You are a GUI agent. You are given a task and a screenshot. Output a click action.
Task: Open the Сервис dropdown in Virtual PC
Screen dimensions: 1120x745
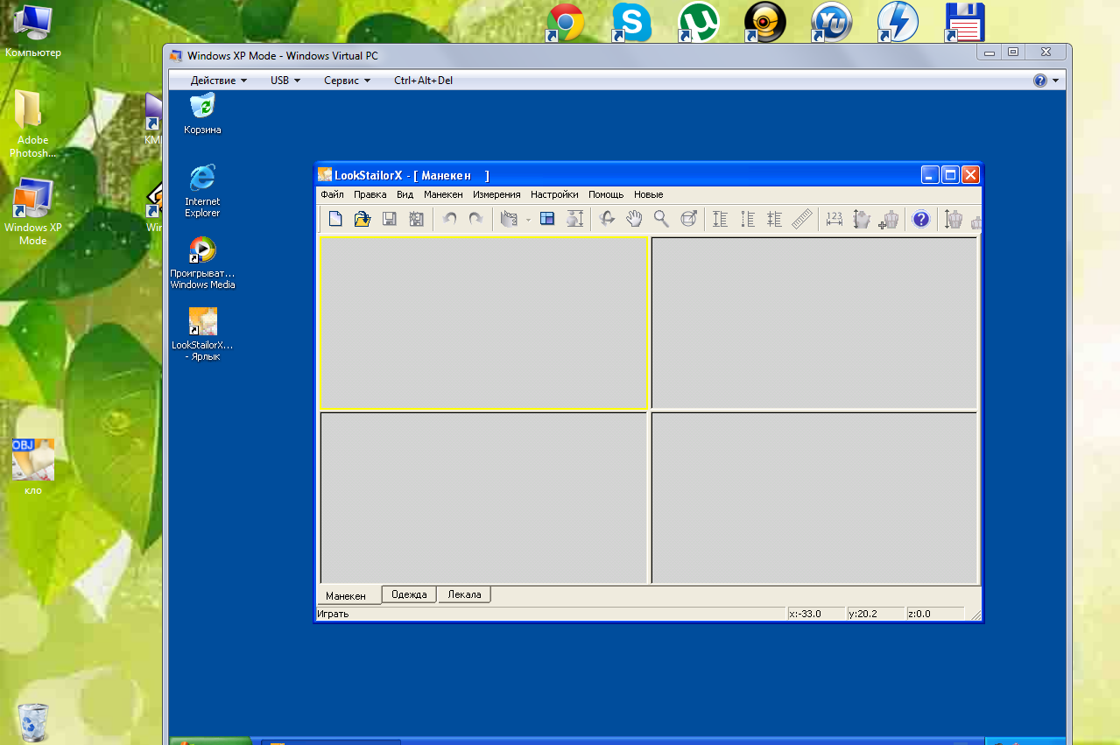347,81
